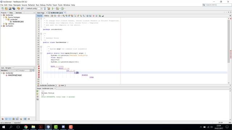Click the Open Project toolbar icon
This screenshot has height=130, width=232.
[x=10, y=9]
